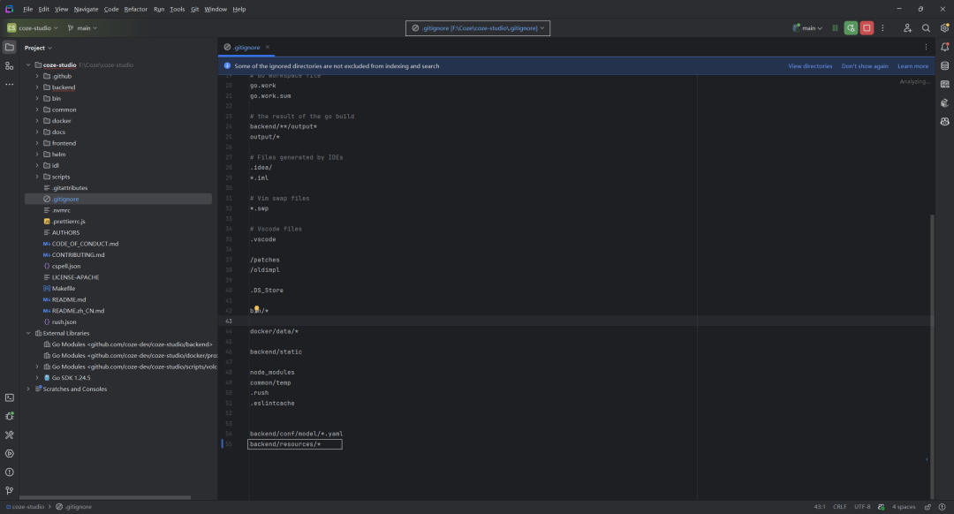This screenshot has height=514, width=954.
Task: Expand the frontend folder
Action: [37, 144]
